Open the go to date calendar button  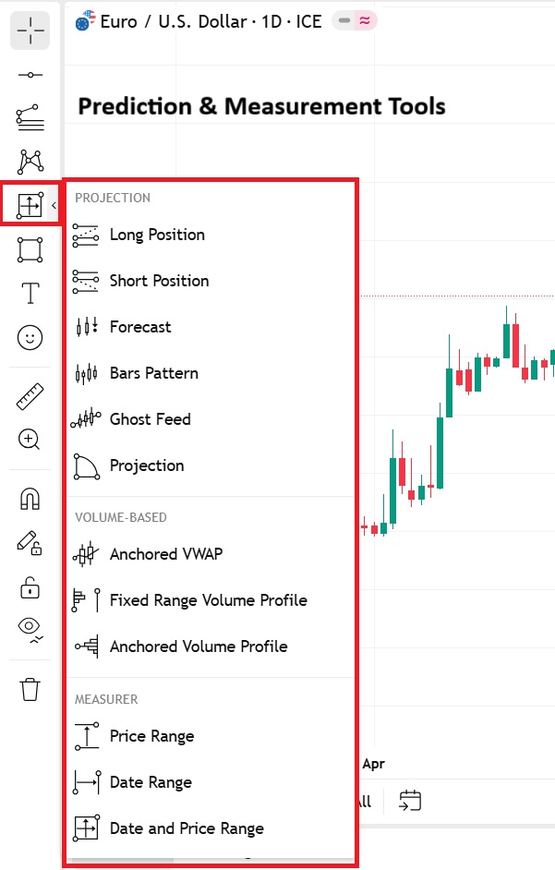[410, 801]
